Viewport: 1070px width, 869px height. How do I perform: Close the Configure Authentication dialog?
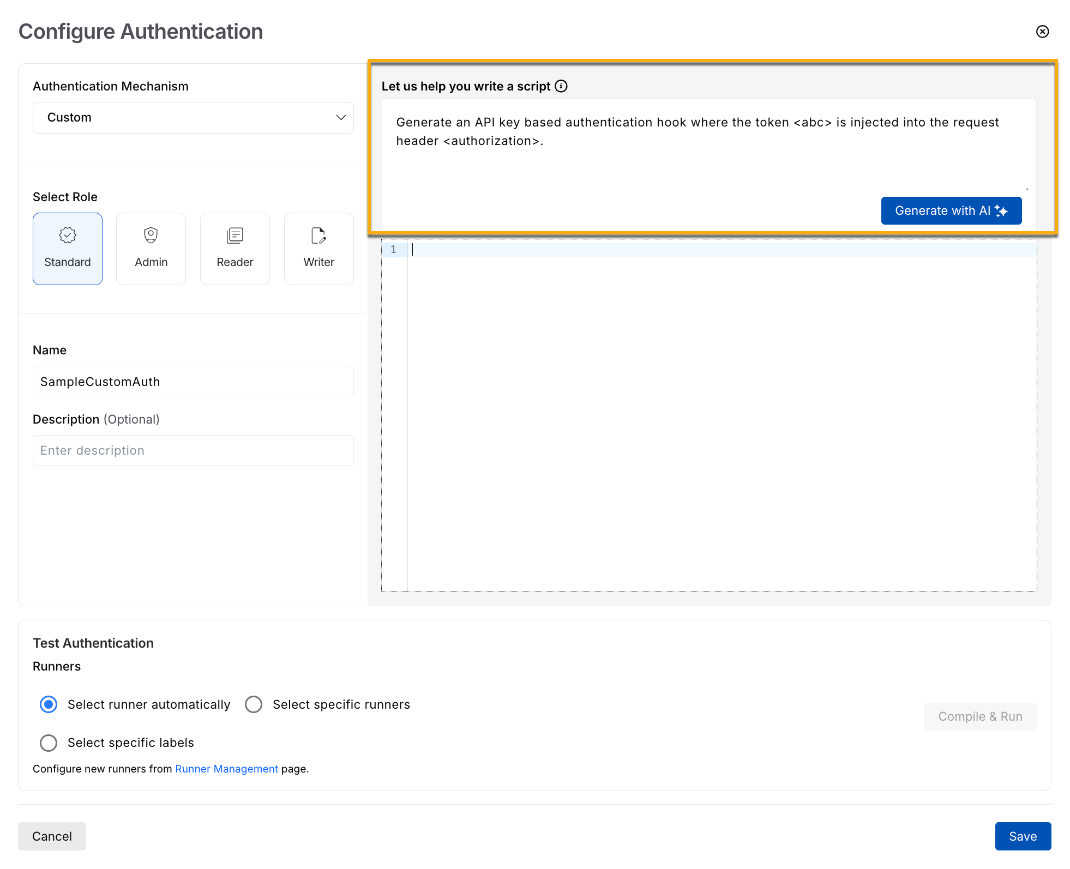[x=1042, y=32]
